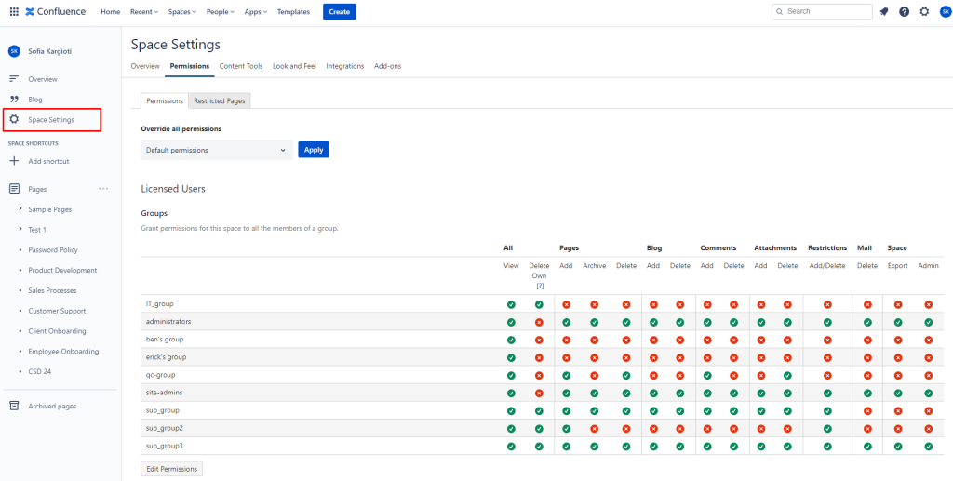
Task: Click administrators Admin permission checkmark
Action: (x=928, y=322)
